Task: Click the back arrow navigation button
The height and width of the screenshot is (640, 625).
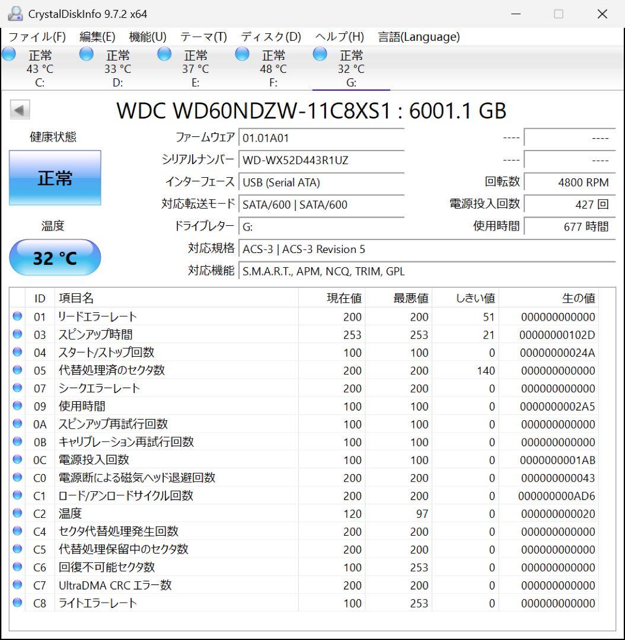Action: [x=20, y=111]
